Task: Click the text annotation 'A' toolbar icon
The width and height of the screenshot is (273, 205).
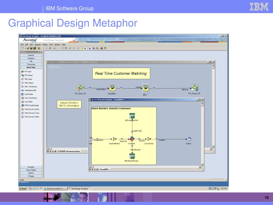Action: 85,48
